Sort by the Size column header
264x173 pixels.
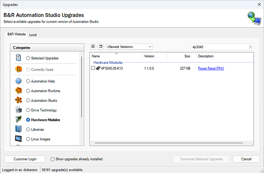179,56
